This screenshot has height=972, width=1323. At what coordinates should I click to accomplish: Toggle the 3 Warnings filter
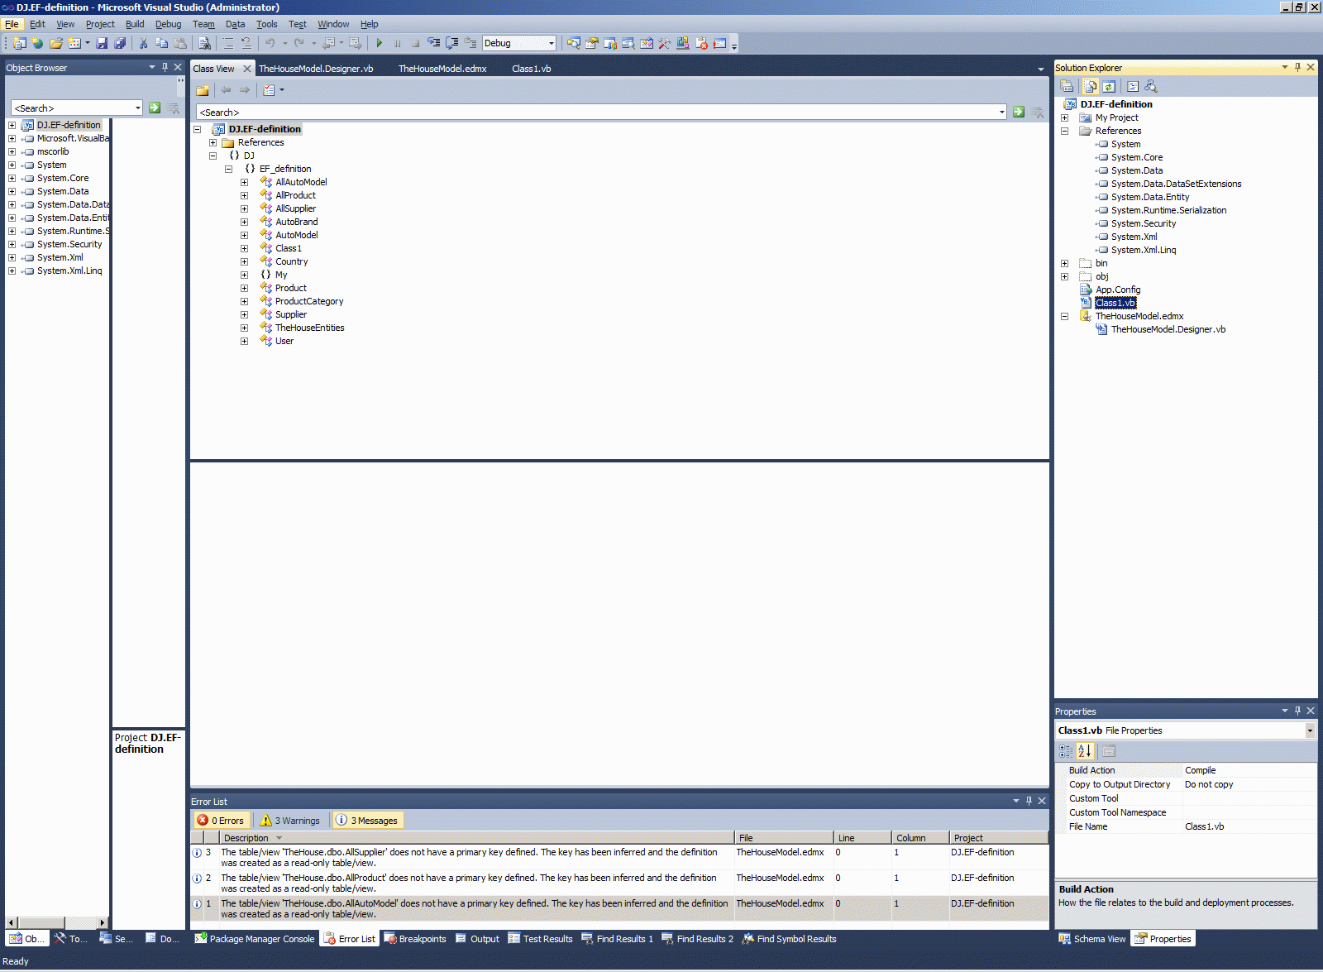pos(290,821)
